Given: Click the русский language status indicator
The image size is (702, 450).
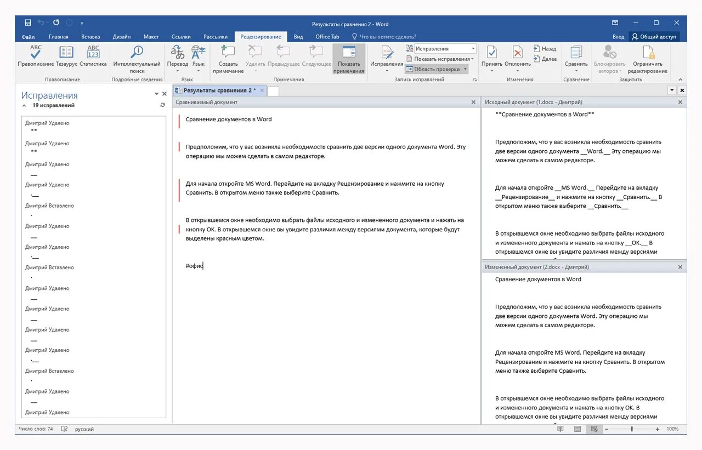Looking at the screenshot, I should pyautogui.click(x=84, y=429).
